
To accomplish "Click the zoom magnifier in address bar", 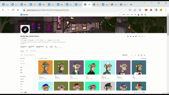I will click(x=130, y=10).
